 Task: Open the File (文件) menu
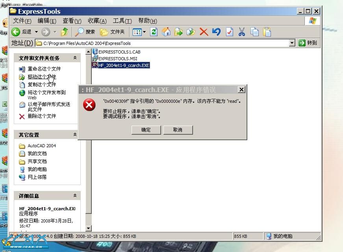pyautogui.click(x=22, y=21)
